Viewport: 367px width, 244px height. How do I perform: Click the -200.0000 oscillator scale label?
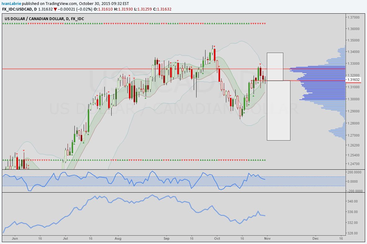pyautogui.click(x=355, y=191)
